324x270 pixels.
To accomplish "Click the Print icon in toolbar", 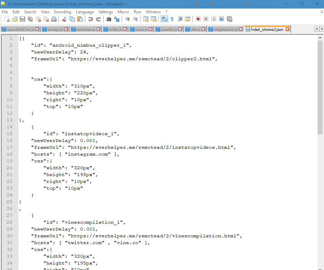I will tap(53, 19).
